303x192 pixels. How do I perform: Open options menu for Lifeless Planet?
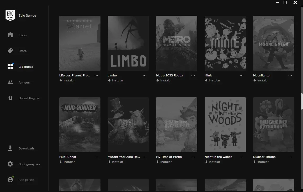click(96, 75)
